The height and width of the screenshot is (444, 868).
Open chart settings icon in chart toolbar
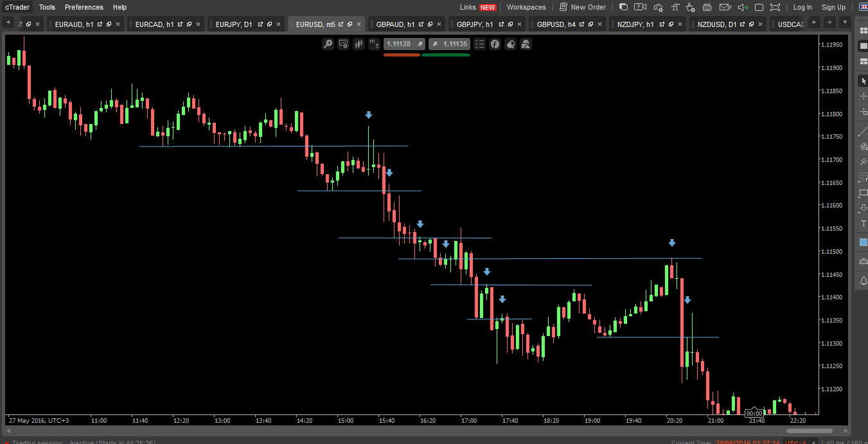click(x=344, y=44)
